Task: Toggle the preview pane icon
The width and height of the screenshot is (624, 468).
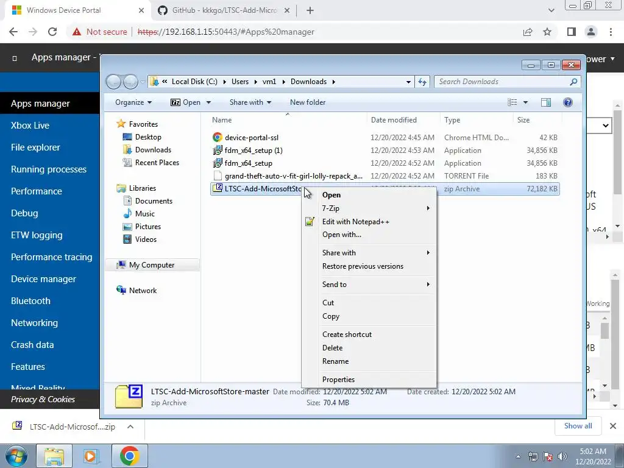Action: (546, 102)
